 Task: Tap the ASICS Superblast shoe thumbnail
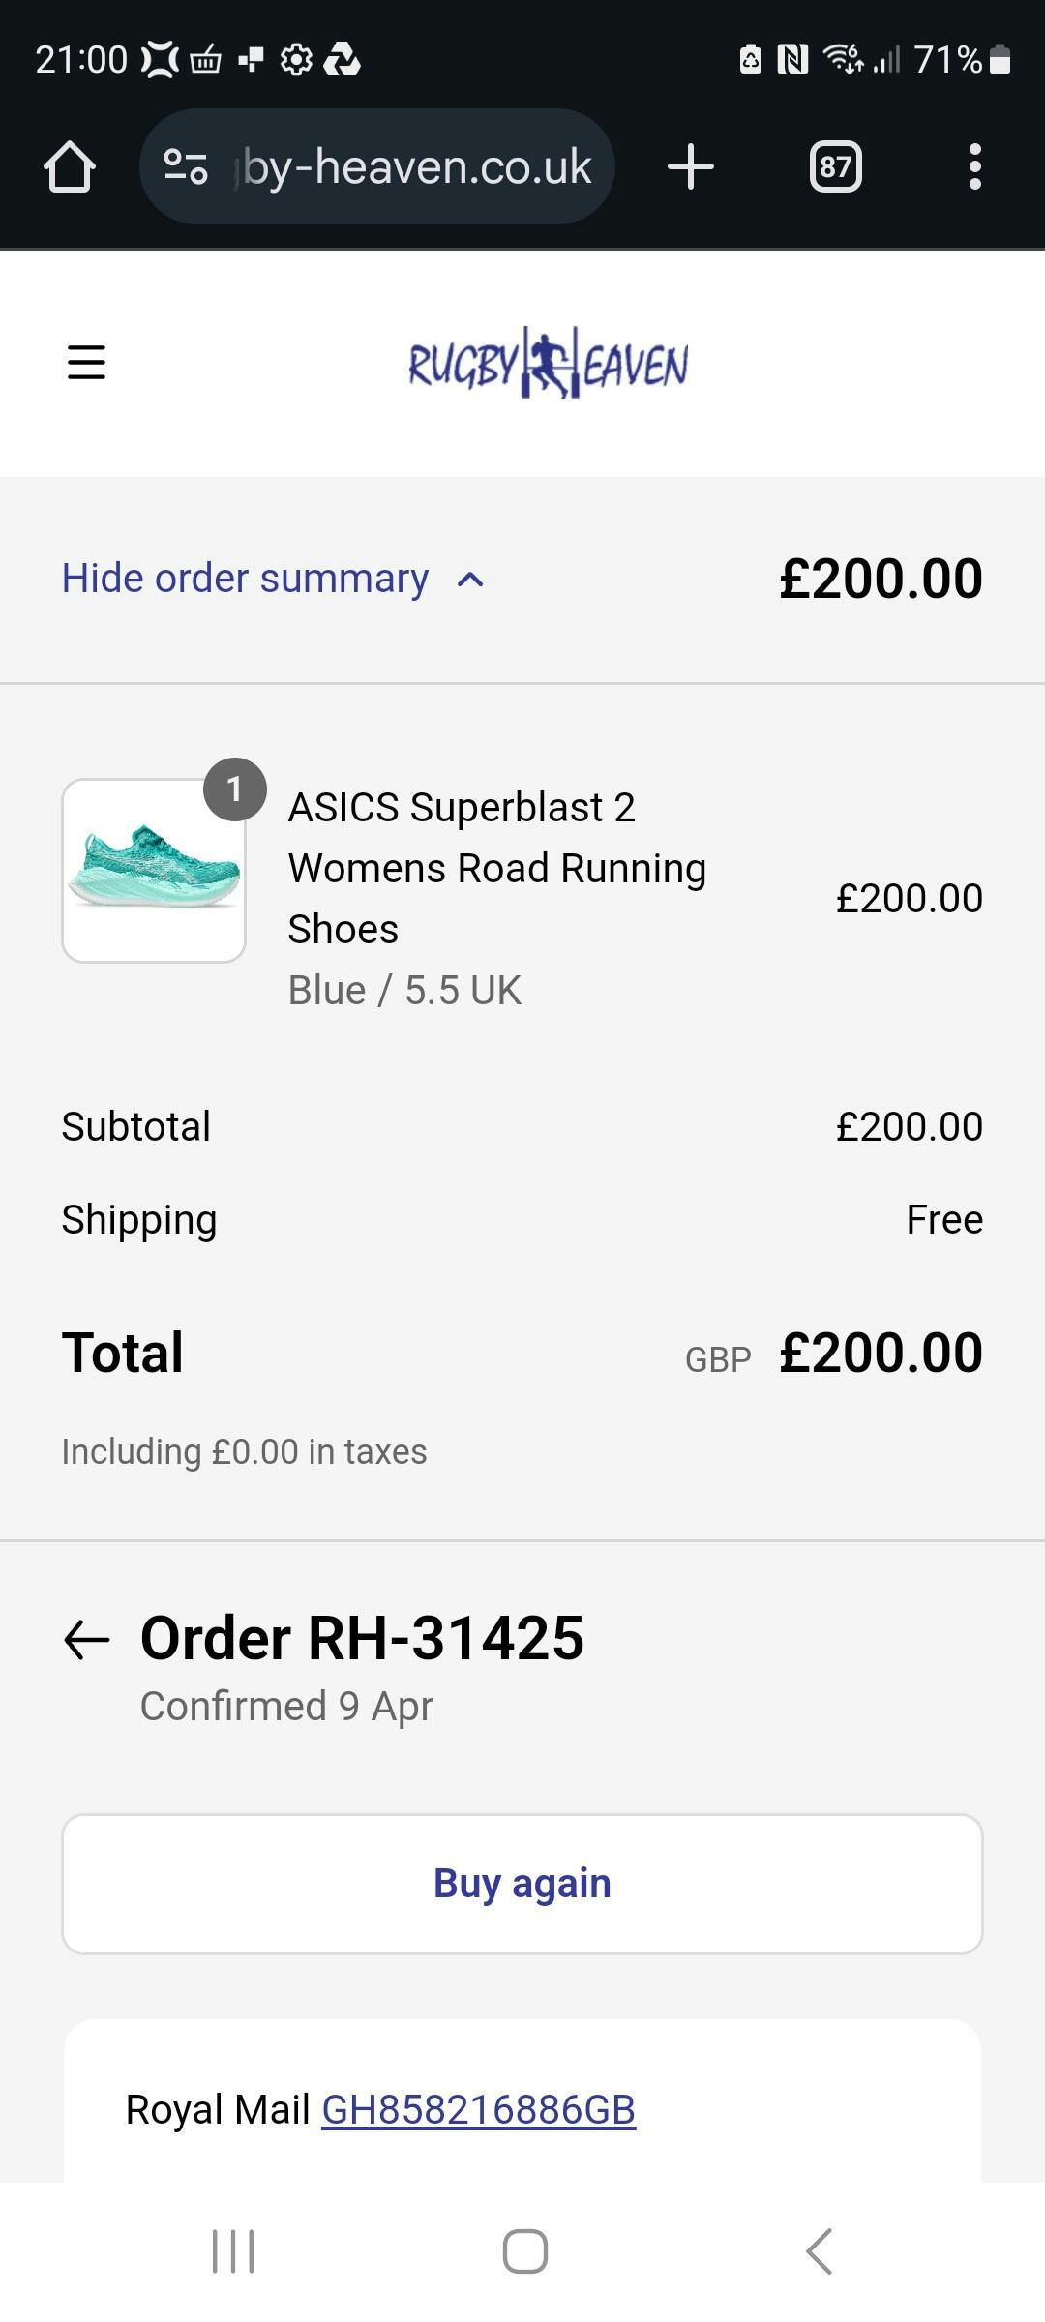pos(154,871)
